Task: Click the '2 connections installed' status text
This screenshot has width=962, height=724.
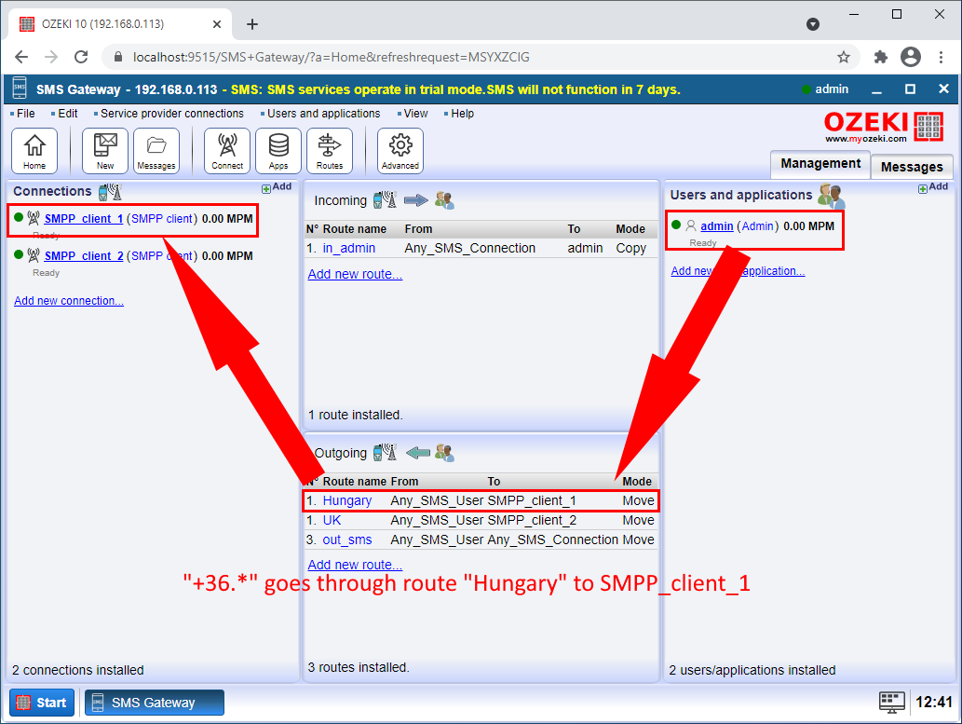Action: [x=78, y=670]
